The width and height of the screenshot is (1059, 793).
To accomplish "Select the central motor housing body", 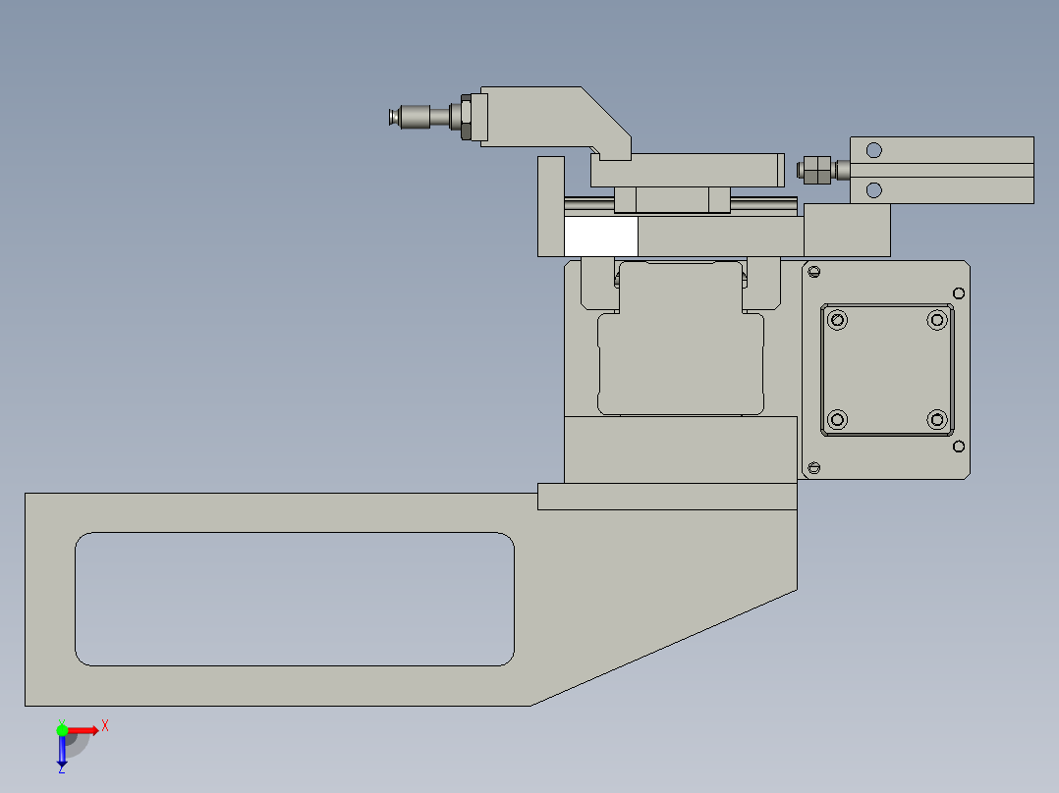I will click(681, 339).
